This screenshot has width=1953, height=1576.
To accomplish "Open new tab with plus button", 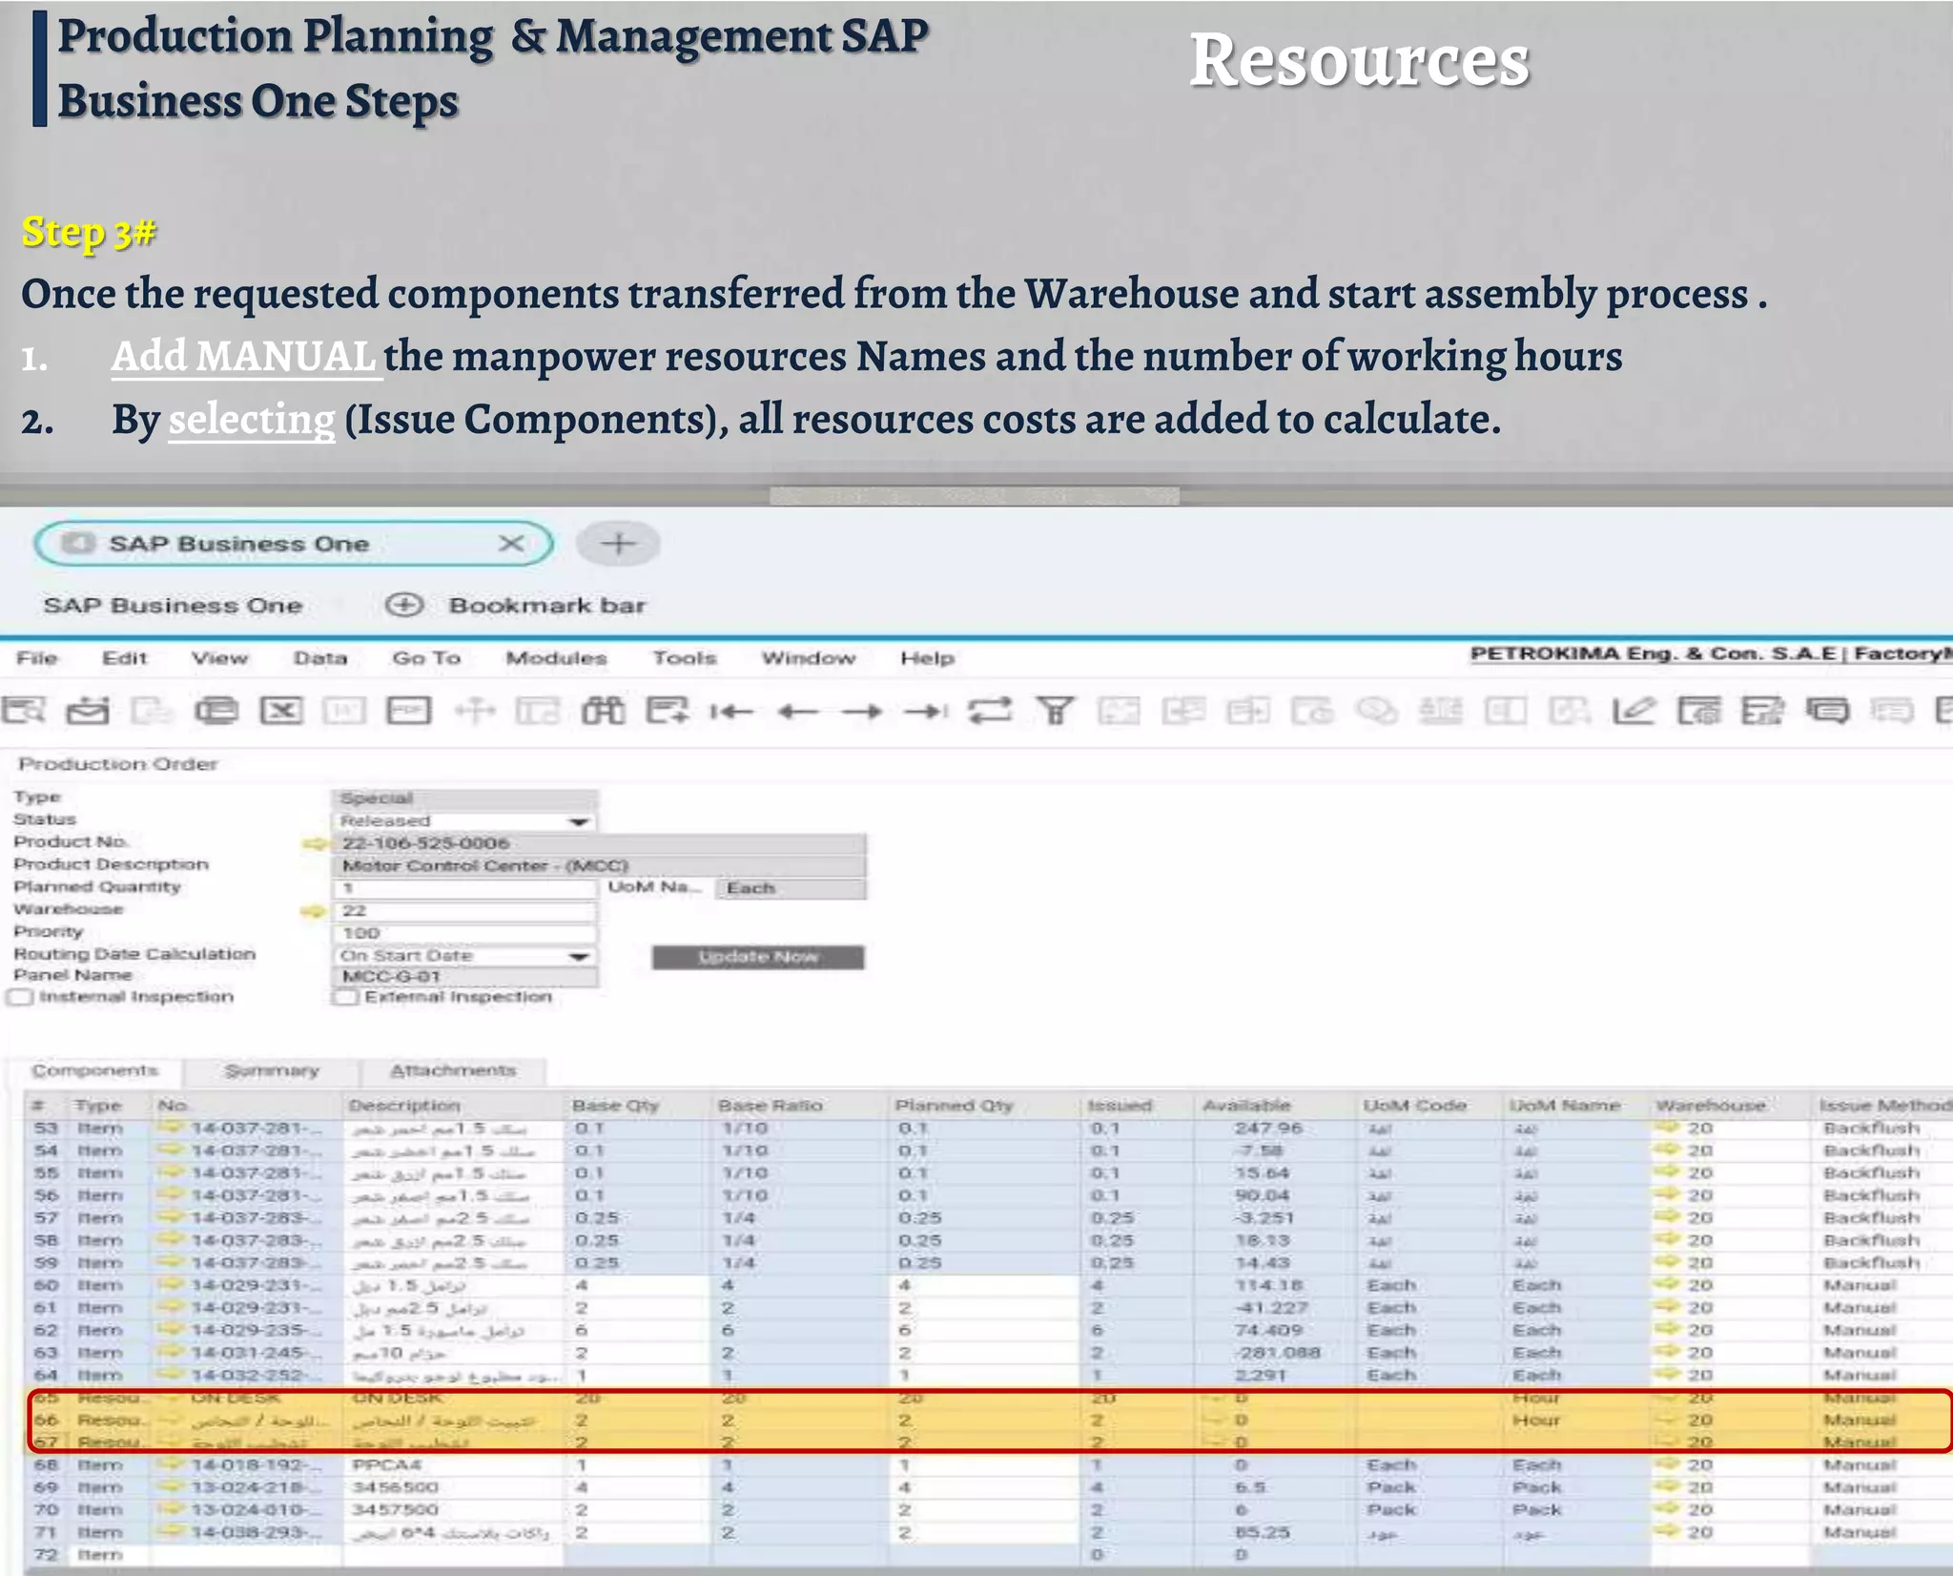I will (618, 544).
